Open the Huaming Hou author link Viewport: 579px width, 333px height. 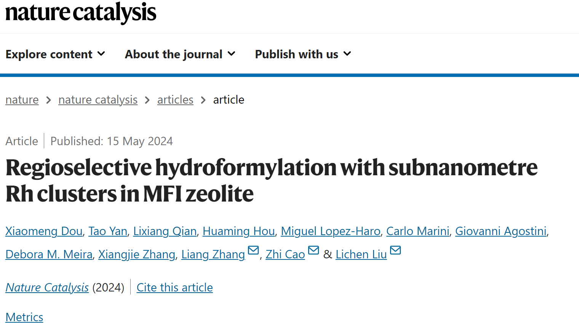(x=239, y=231)
